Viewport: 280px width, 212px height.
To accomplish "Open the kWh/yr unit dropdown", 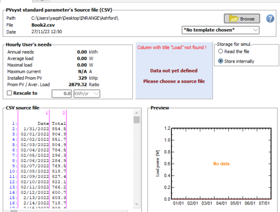I will click(87, 94).
